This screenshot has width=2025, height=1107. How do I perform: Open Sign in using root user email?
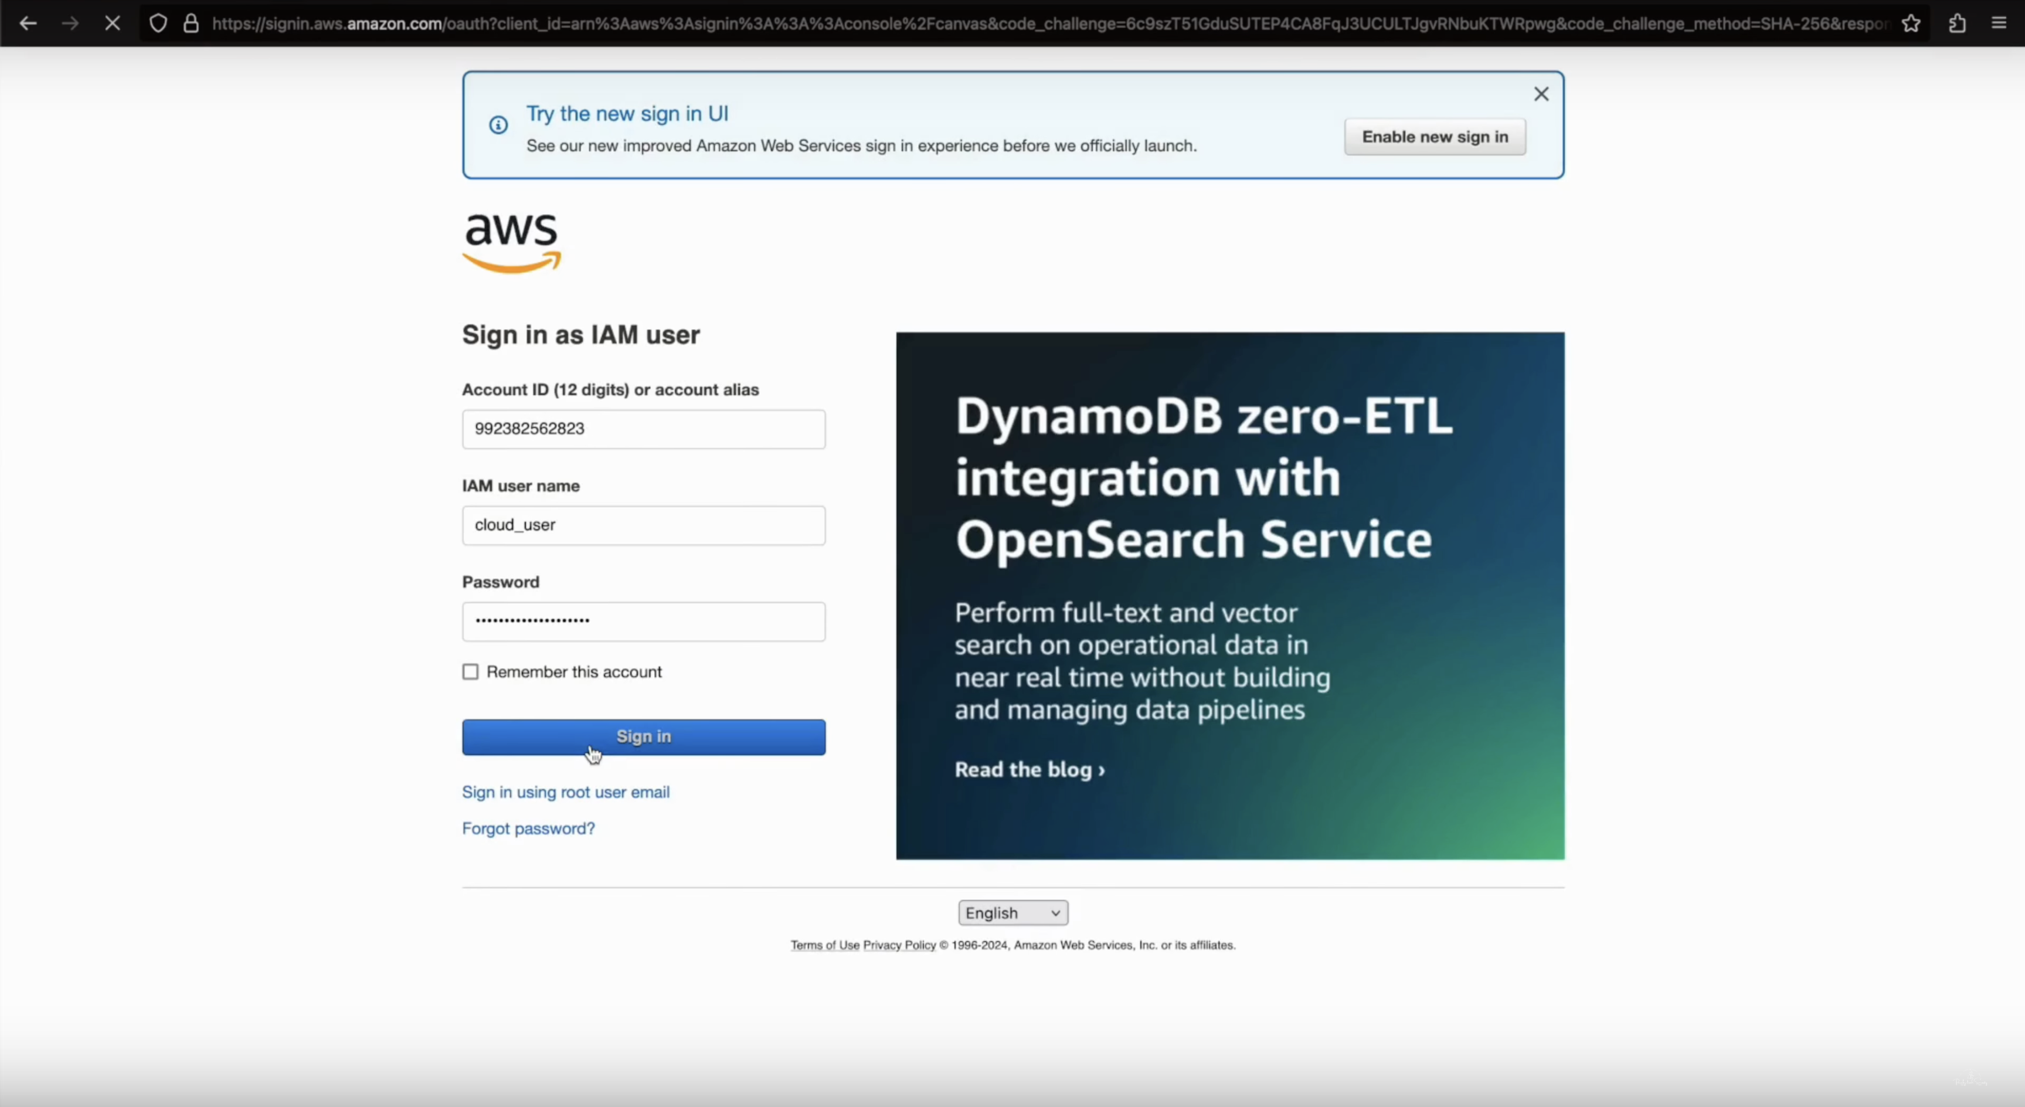(x=565, y=792)
